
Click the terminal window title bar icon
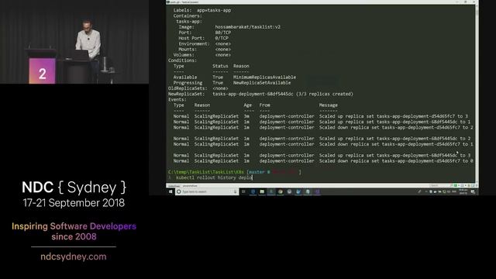coord(168,2)
